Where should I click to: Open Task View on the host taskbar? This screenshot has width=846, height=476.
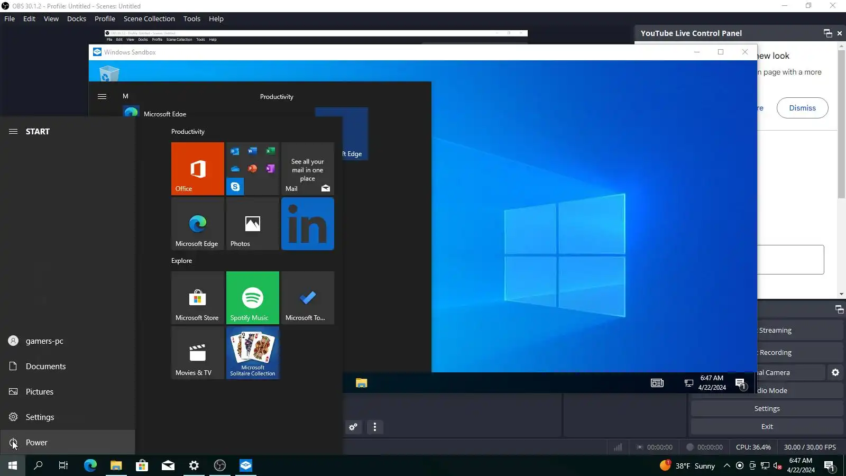pos(63,465)
